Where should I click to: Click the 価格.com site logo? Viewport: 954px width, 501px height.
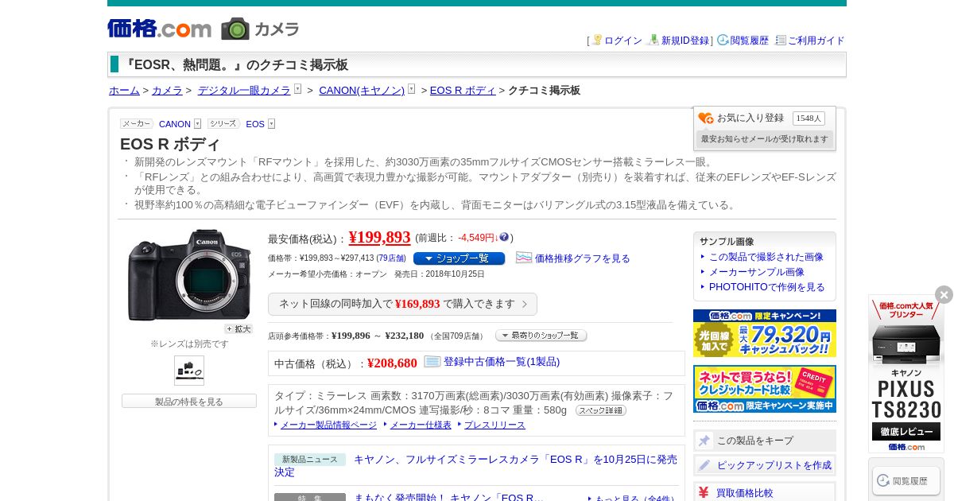[160, 29]
